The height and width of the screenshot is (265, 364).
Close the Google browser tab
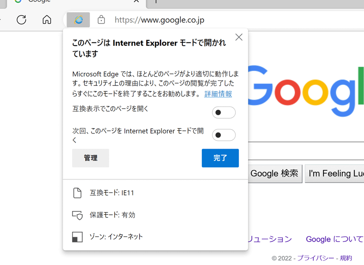tap(136, 1)
